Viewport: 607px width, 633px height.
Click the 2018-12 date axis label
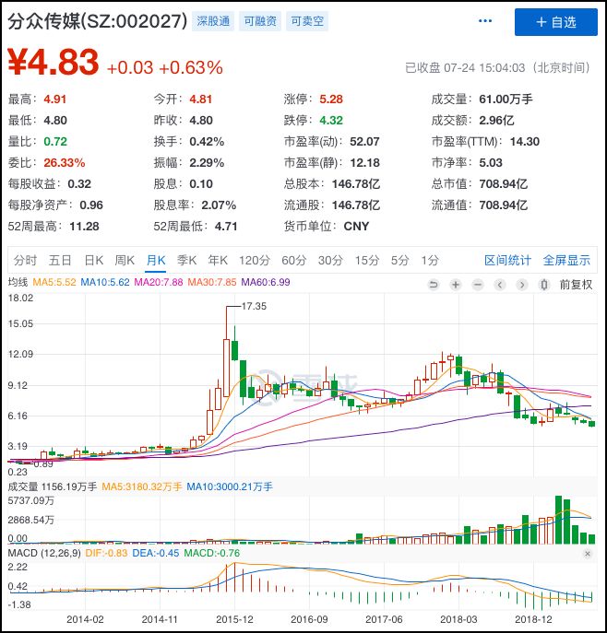(533, 619)
